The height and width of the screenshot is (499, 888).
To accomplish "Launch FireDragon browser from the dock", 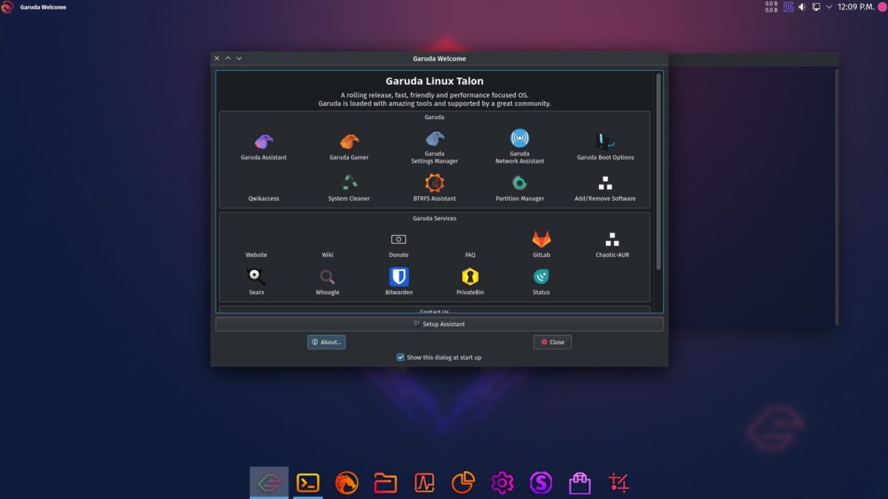I will (x=347, y=481).
